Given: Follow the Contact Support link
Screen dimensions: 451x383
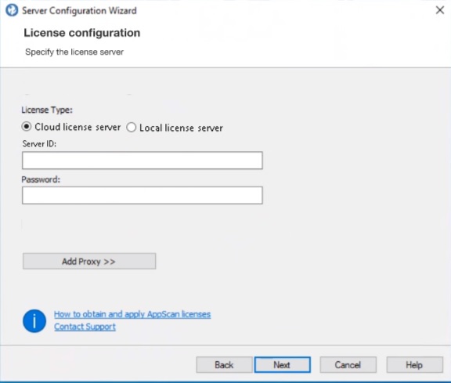Looking at the screenshot, I should click(x=85, y=327).
